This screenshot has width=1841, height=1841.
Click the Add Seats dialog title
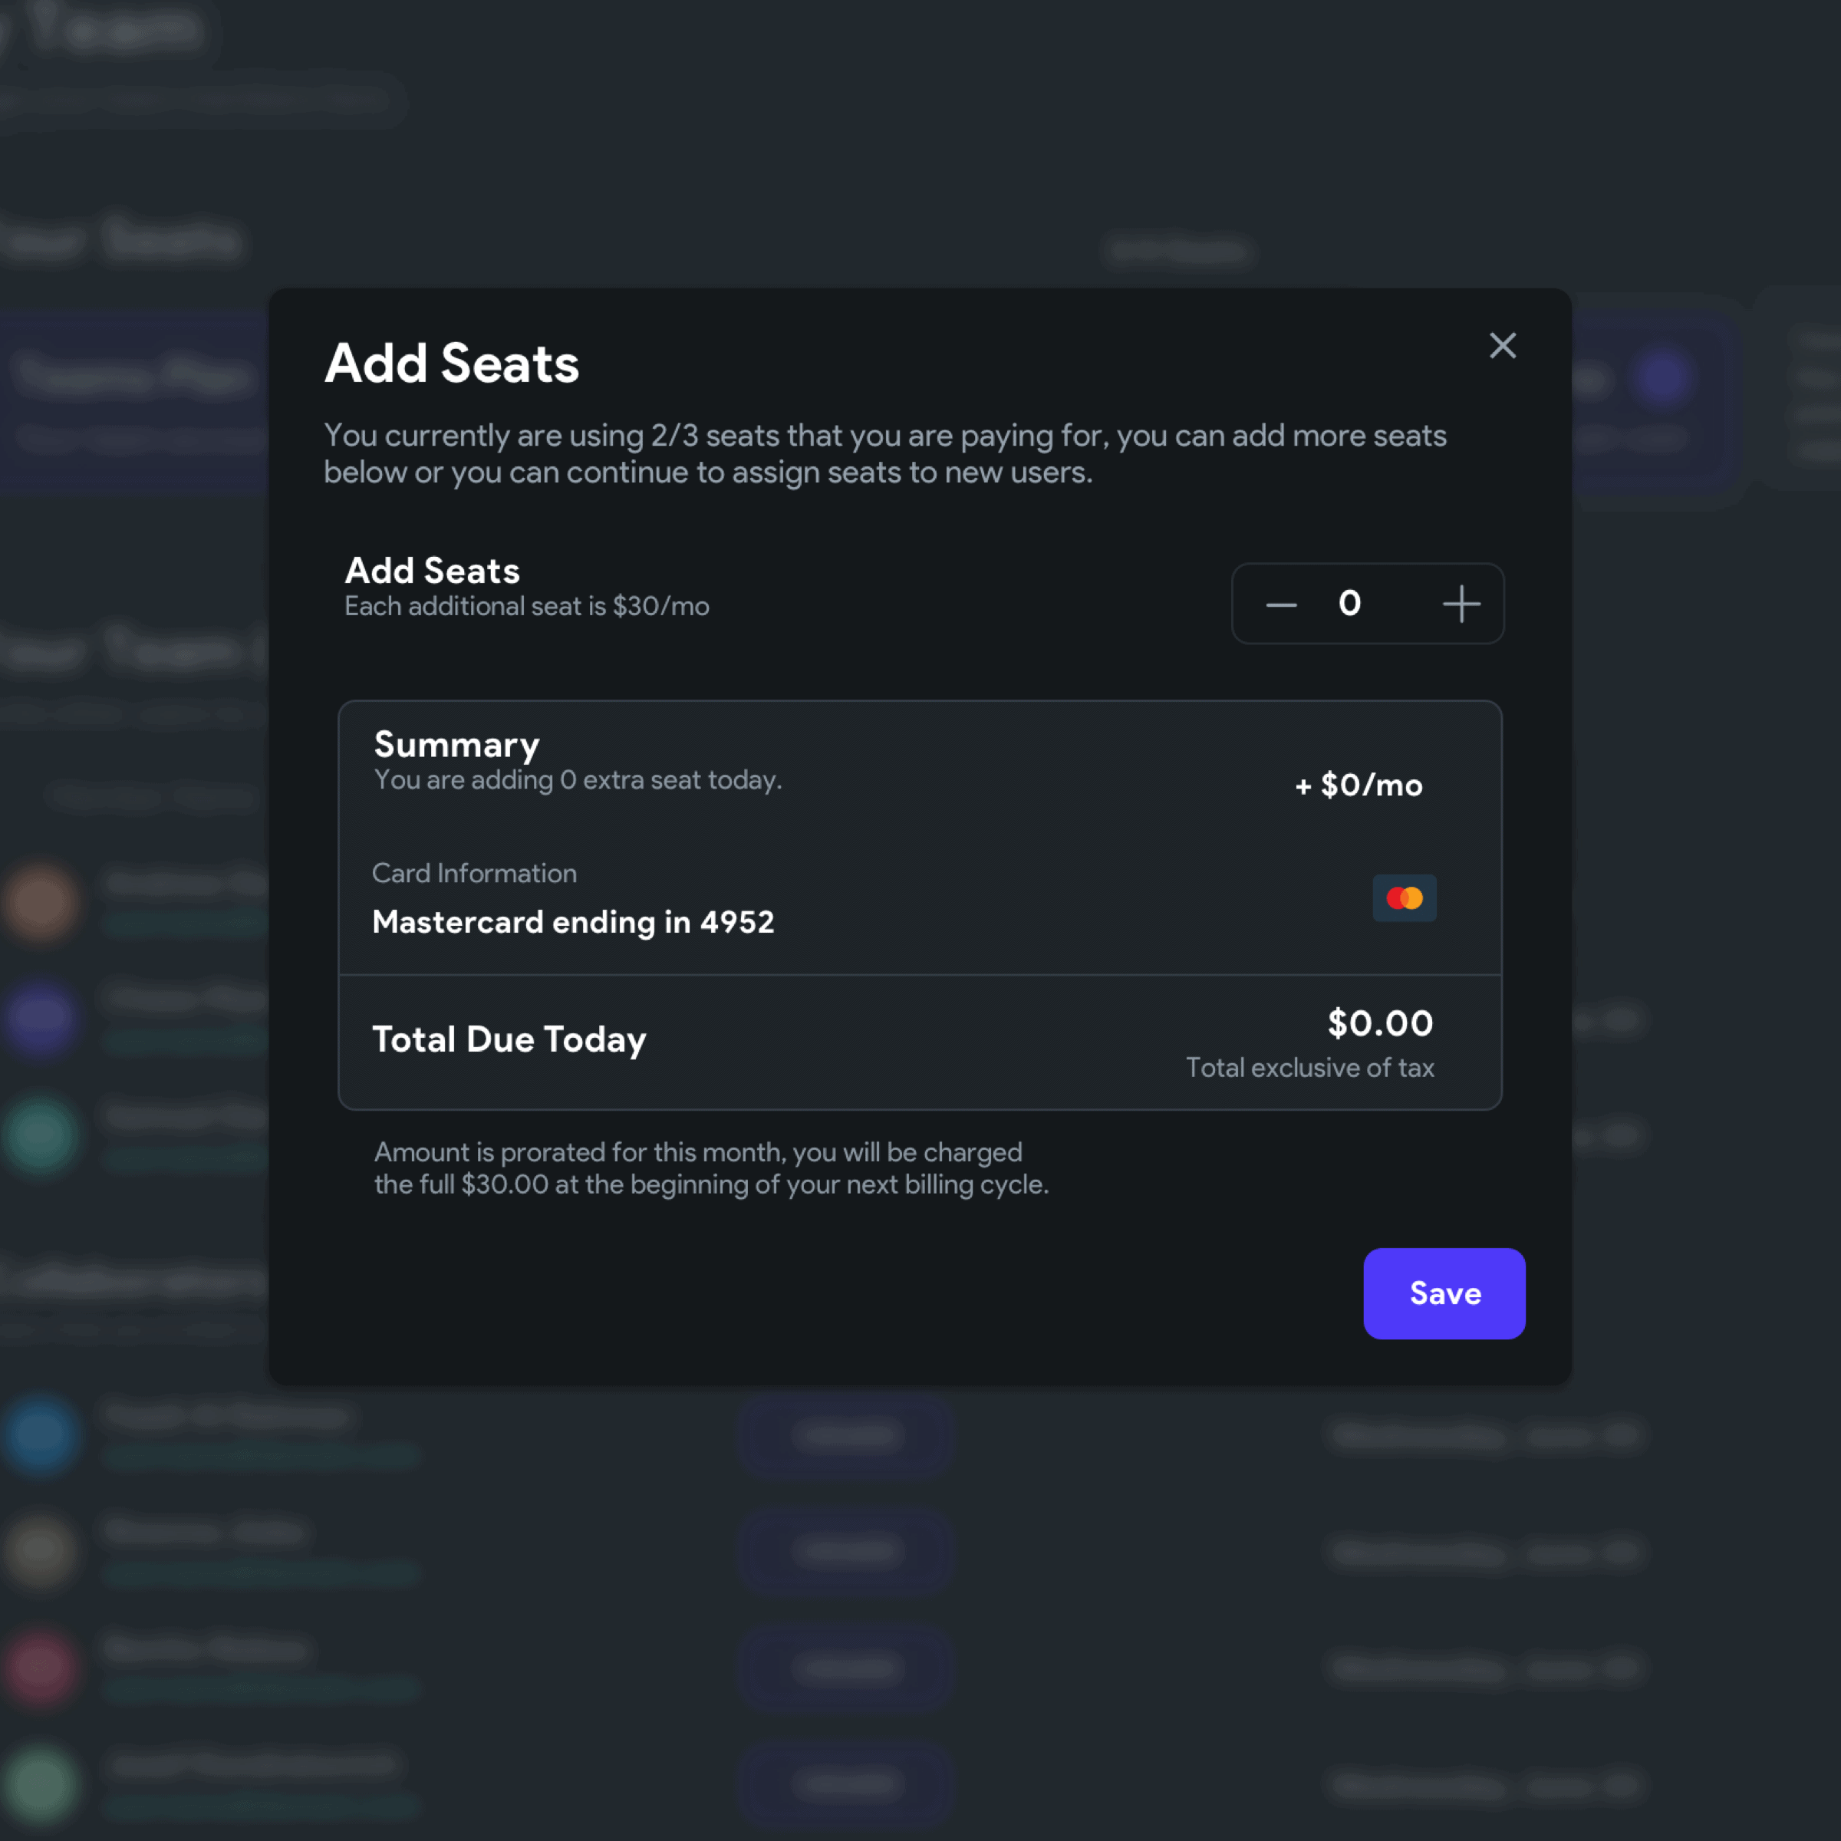click(x=452, y=363)
